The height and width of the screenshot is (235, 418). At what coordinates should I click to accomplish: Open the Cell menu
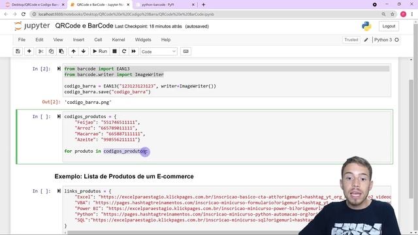click(x=98, y=40)
